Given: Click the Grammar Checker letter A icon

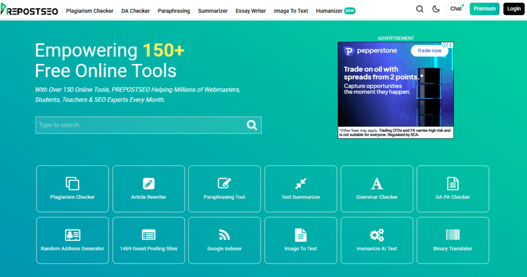Looking at the screenshot, I should pyautogui.click(x=377, y=183).
